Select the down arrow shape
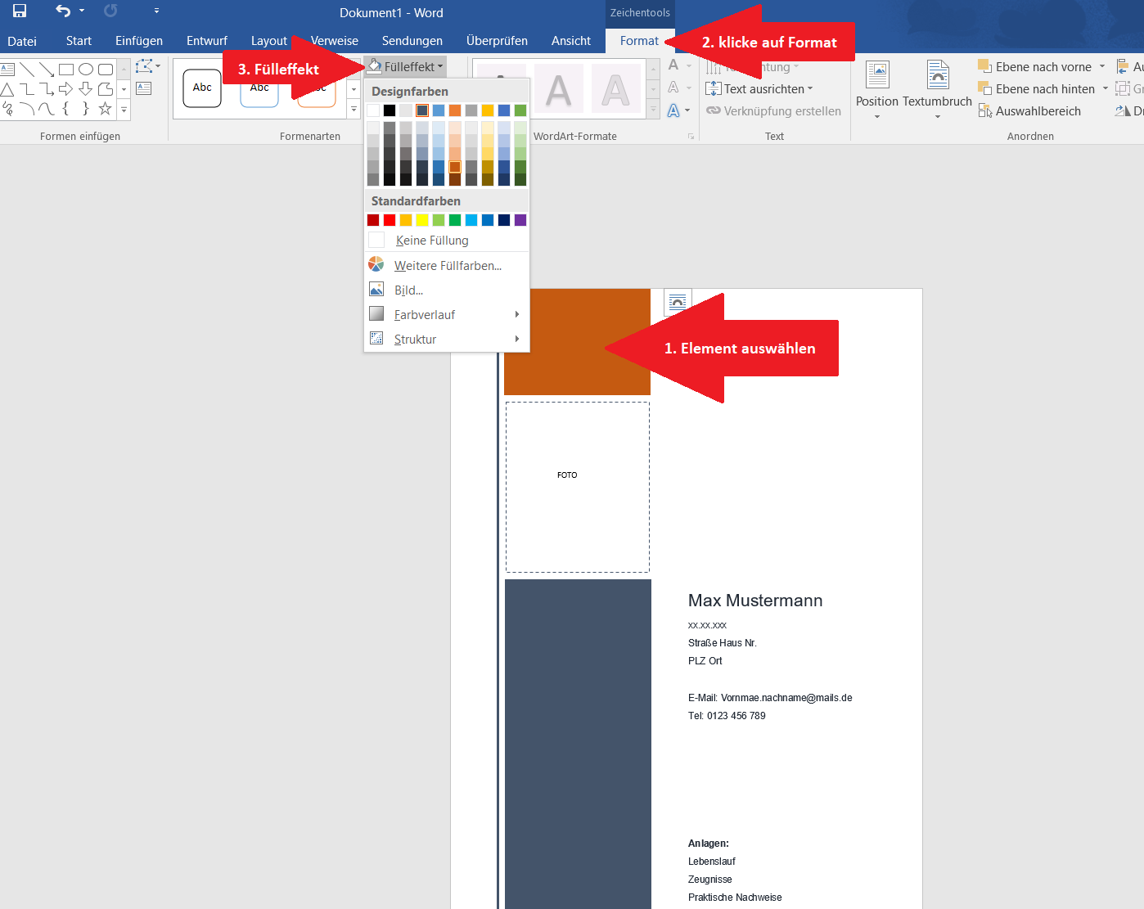 coord(85,89)
